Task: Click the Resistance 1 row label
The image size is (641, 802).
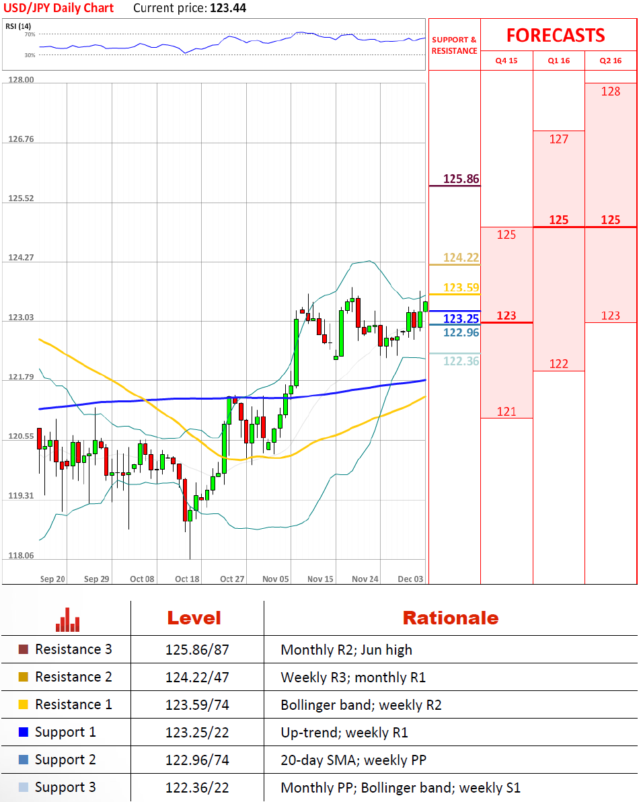Action: 73,705
